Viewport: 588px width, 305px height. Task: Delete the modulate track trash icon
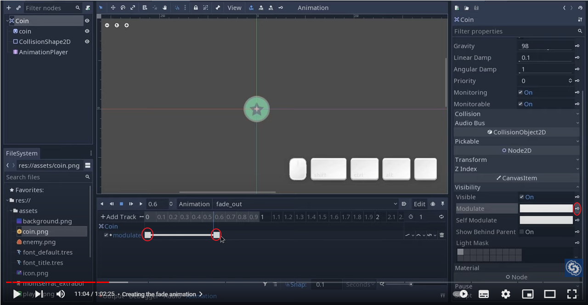pyautogui.click(x=442, y=235)
